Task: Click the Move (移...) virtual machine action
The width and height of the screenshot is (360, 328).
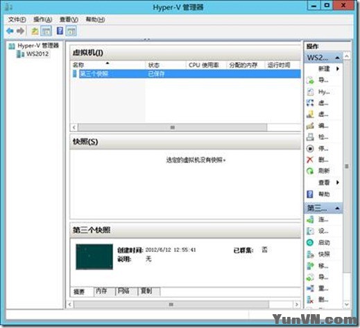Action: coord(323,266)
